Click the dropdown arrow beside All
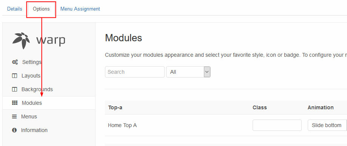The height and width of the screenshot is (146, 347). (x=207, y=72)
